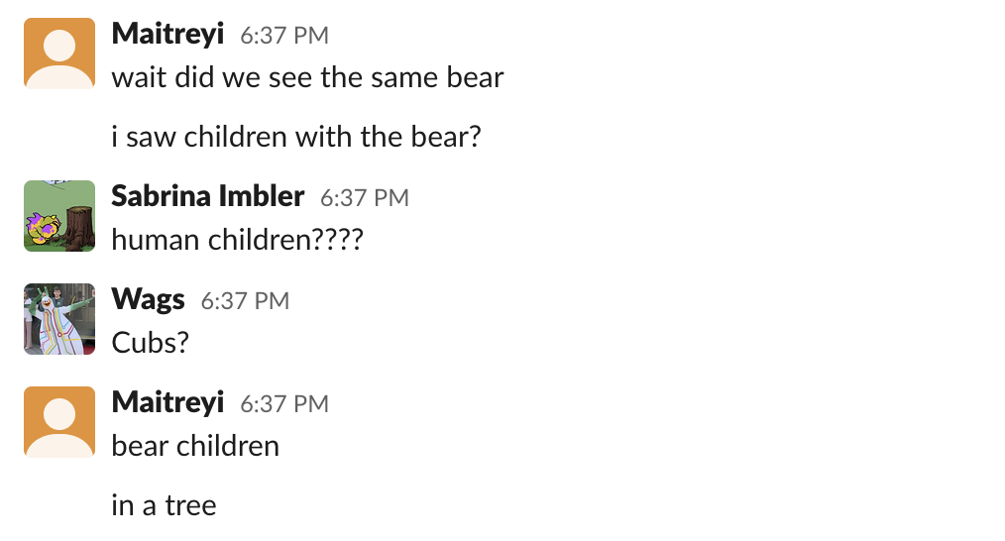Open the timestamp on Maitreyi's first message

click(x=284, y=36)
